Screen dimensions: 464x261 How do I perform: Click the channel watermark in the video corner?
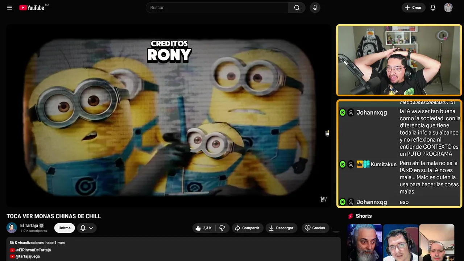(x=323, y=199)
